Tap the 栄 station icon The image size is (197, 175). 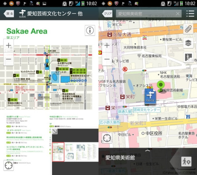point(108,108)
